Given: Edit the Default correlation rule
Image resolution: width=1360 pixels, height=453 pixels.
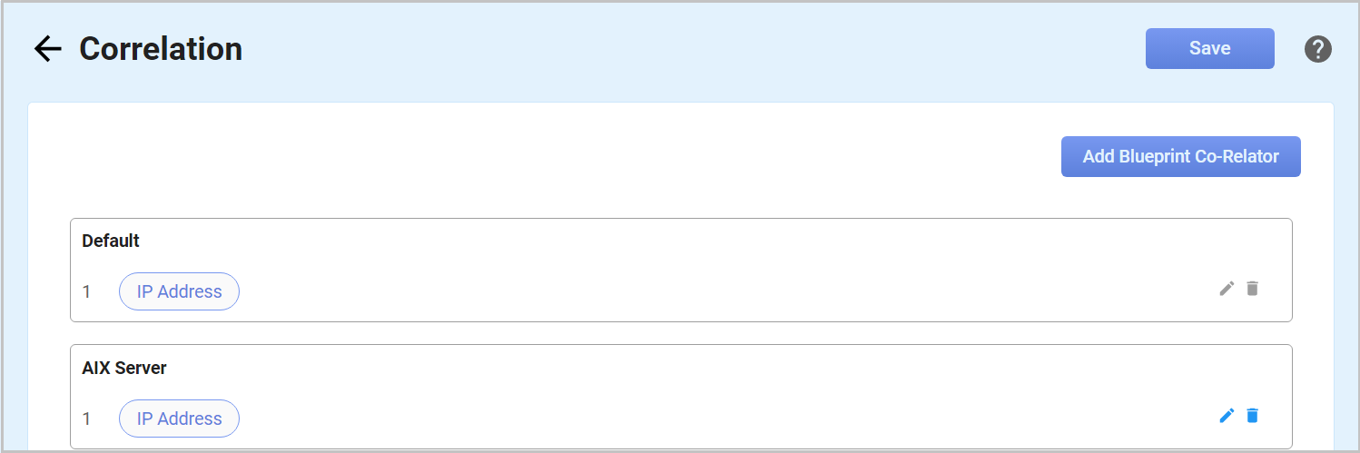Looking at the screenshot, I should click(1227, 289).
